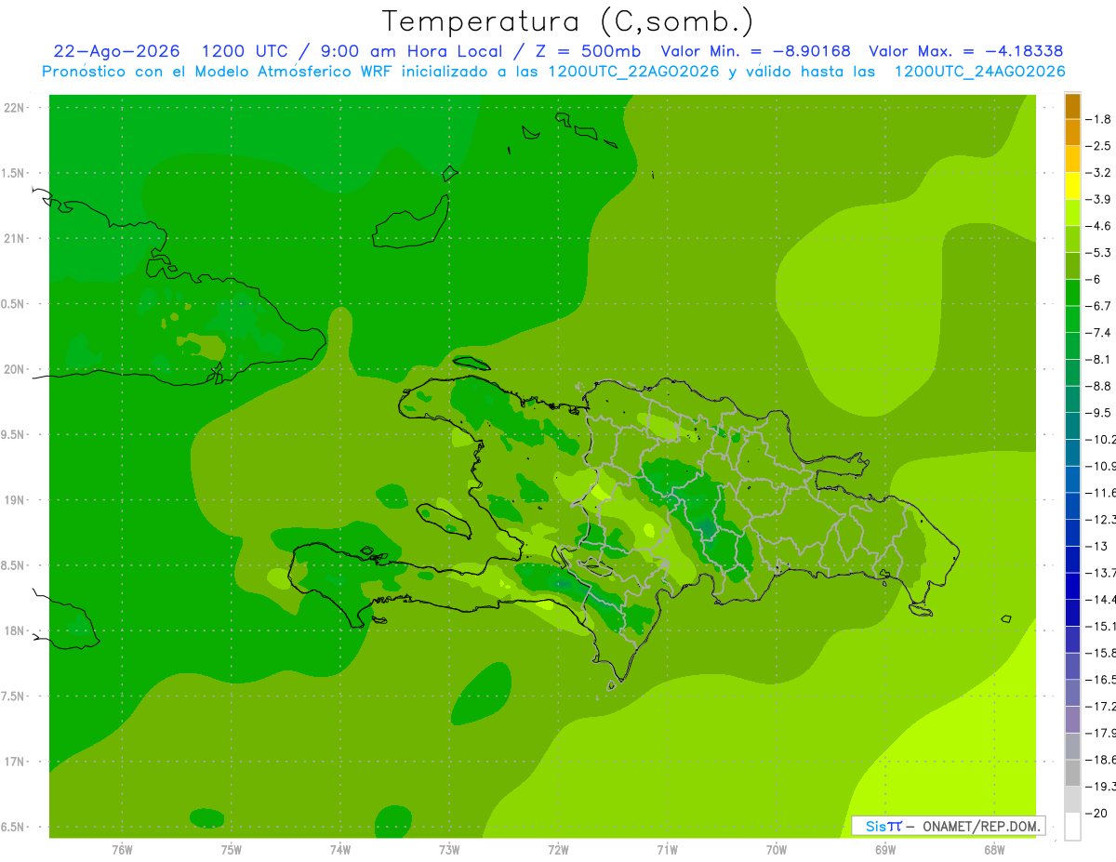Click the "75W" longitude label

(231, 850)
